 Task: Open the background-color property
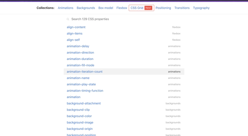coord(79,116)
